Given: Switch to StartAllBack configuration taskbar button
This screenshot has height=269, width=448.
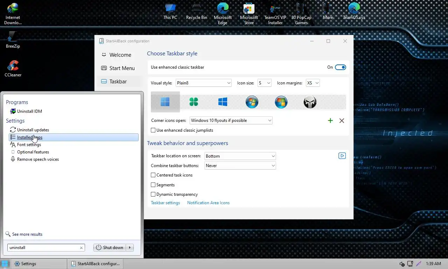Looking at the screenshot, I should [x=96, y=264].
